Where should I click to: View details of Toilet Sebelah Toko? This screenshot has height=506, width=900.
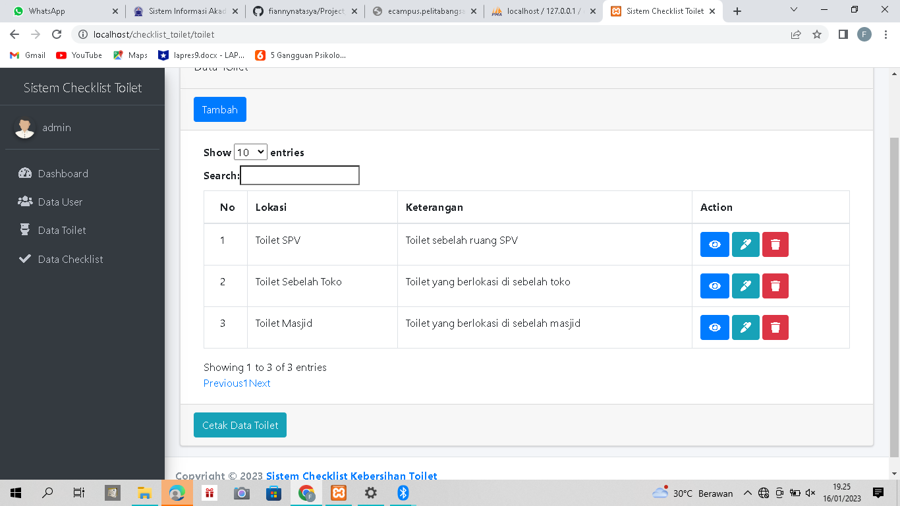(715, 286)
